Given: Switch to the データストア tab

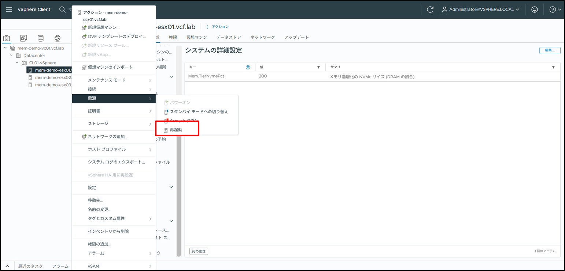Looking at the screenshot, I should [x=228, y=37].
